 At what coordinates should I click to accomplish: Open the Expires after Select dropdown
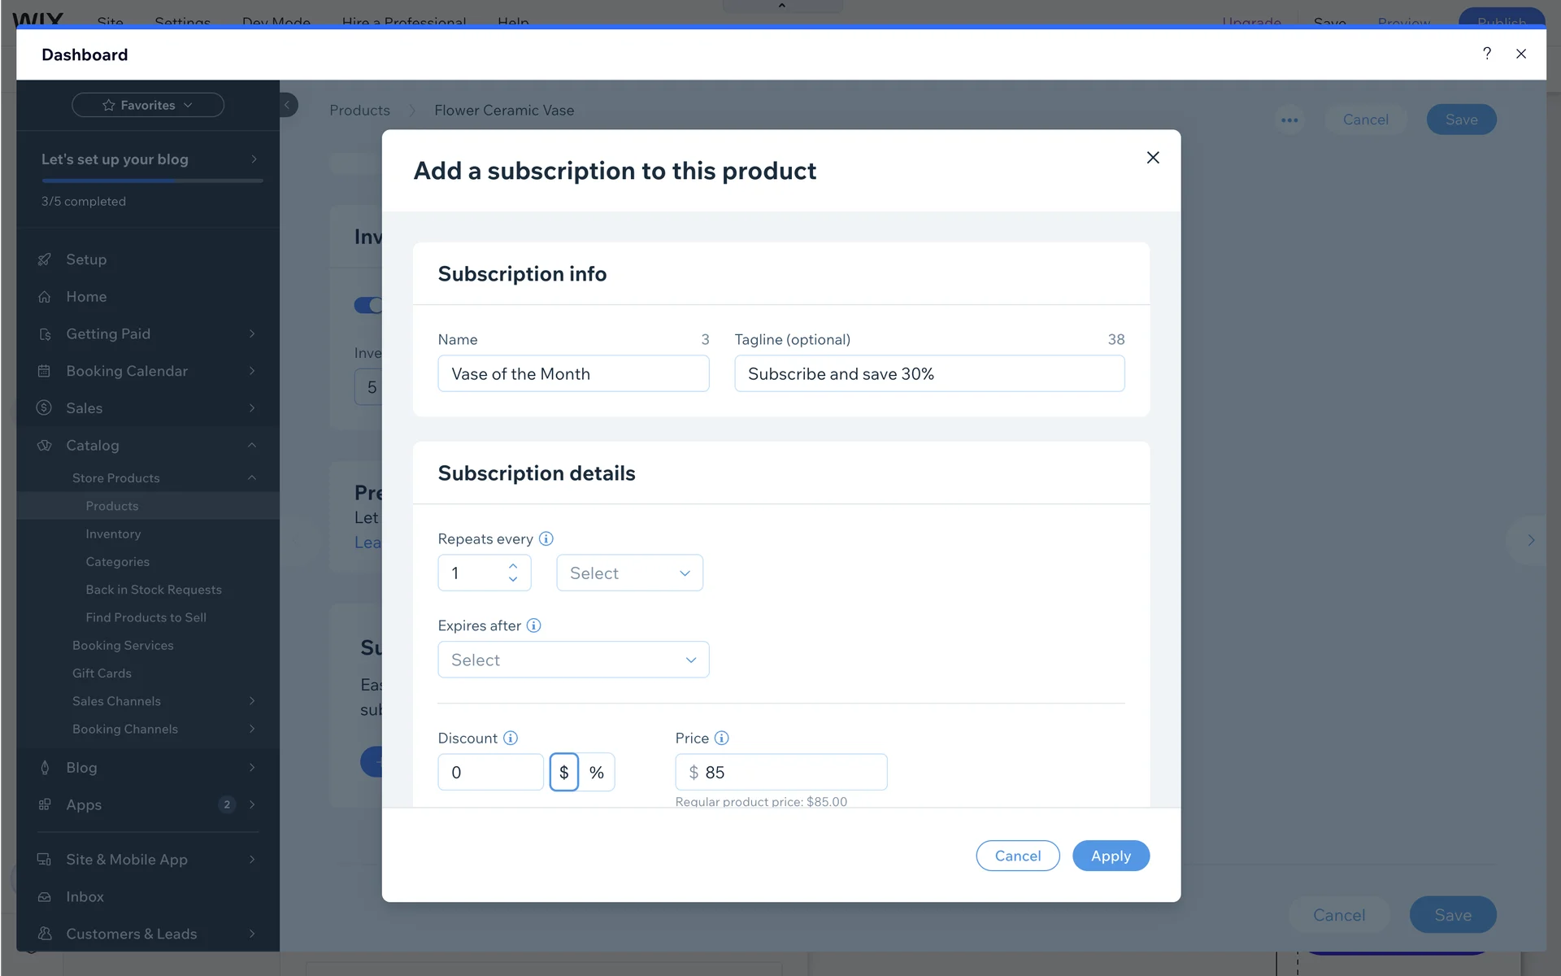tap(573, 660)
